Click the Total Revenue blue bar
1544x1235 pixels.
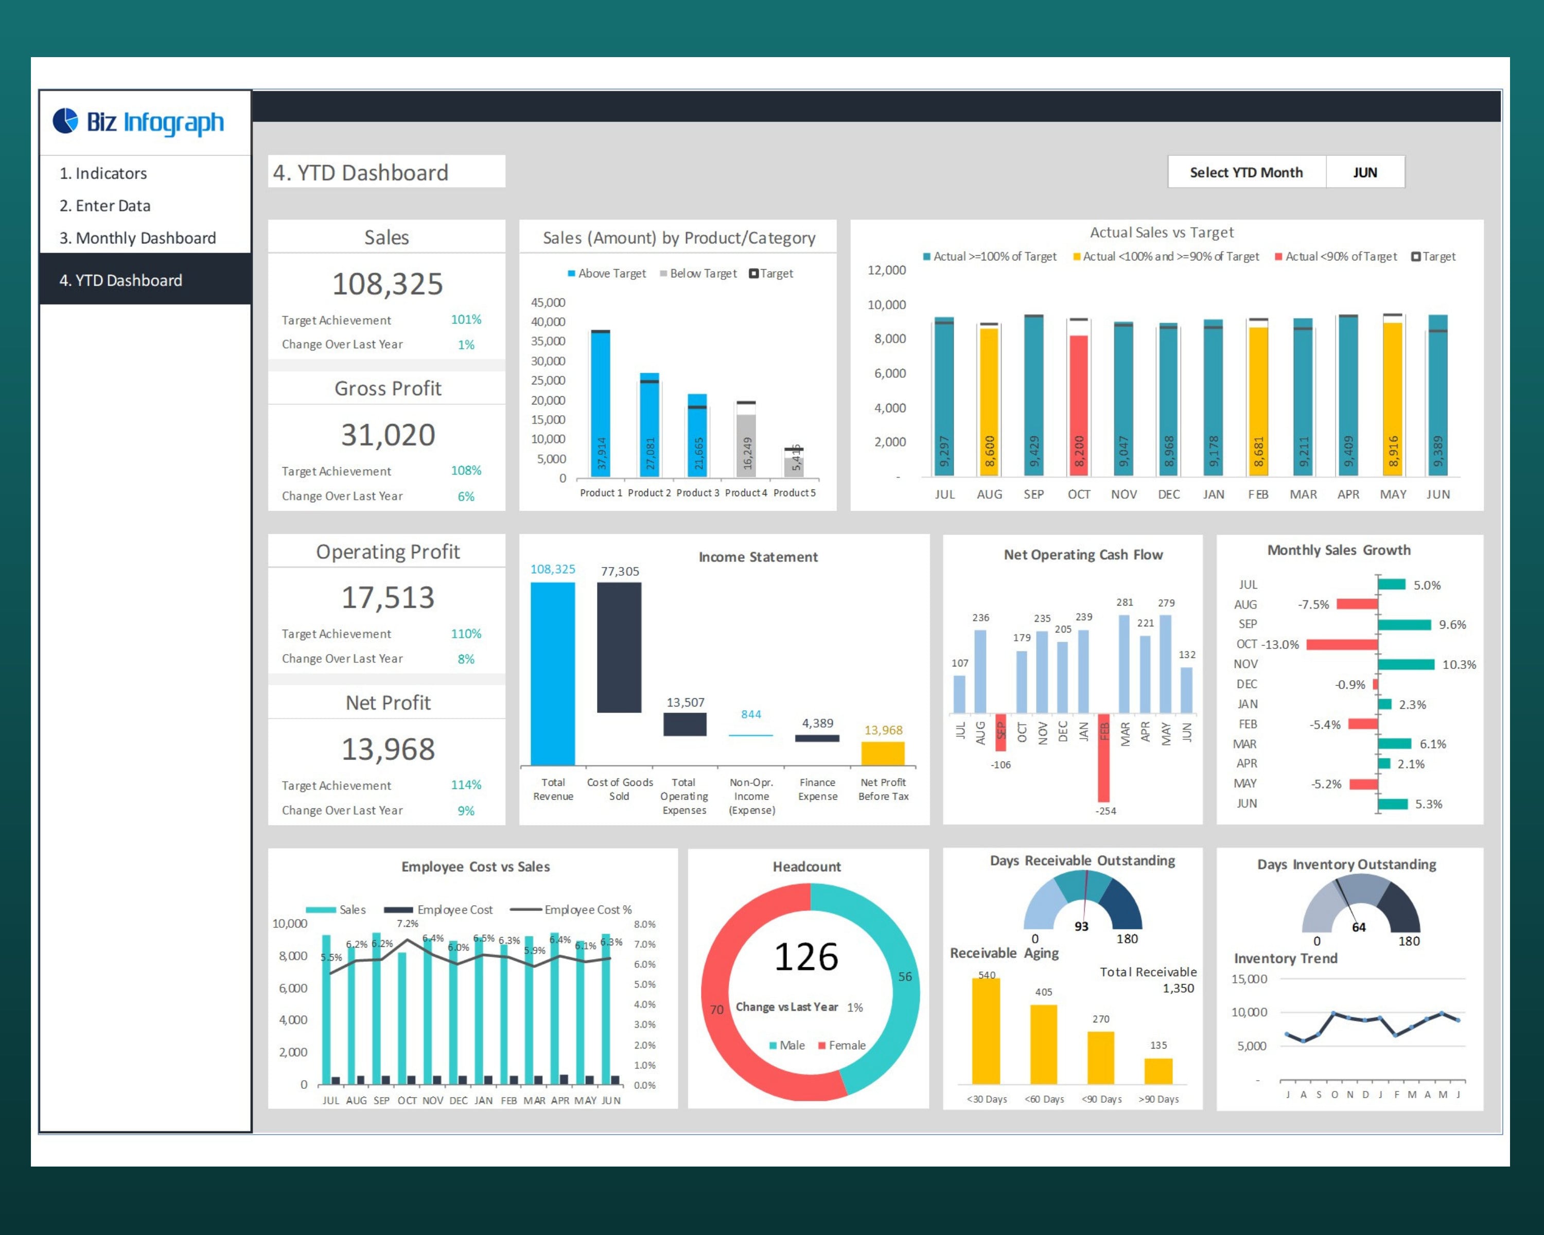[x=552, y=674]
